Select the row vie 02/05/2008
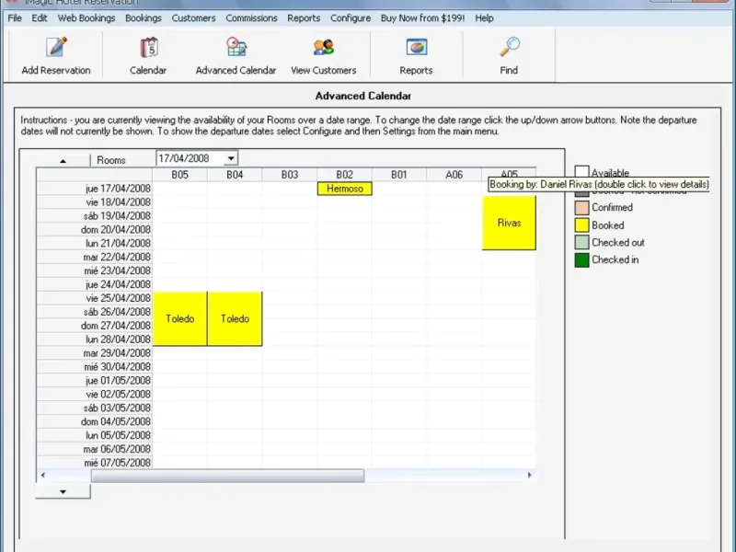Screen dimensions: 736x552 tap(95, 395)
